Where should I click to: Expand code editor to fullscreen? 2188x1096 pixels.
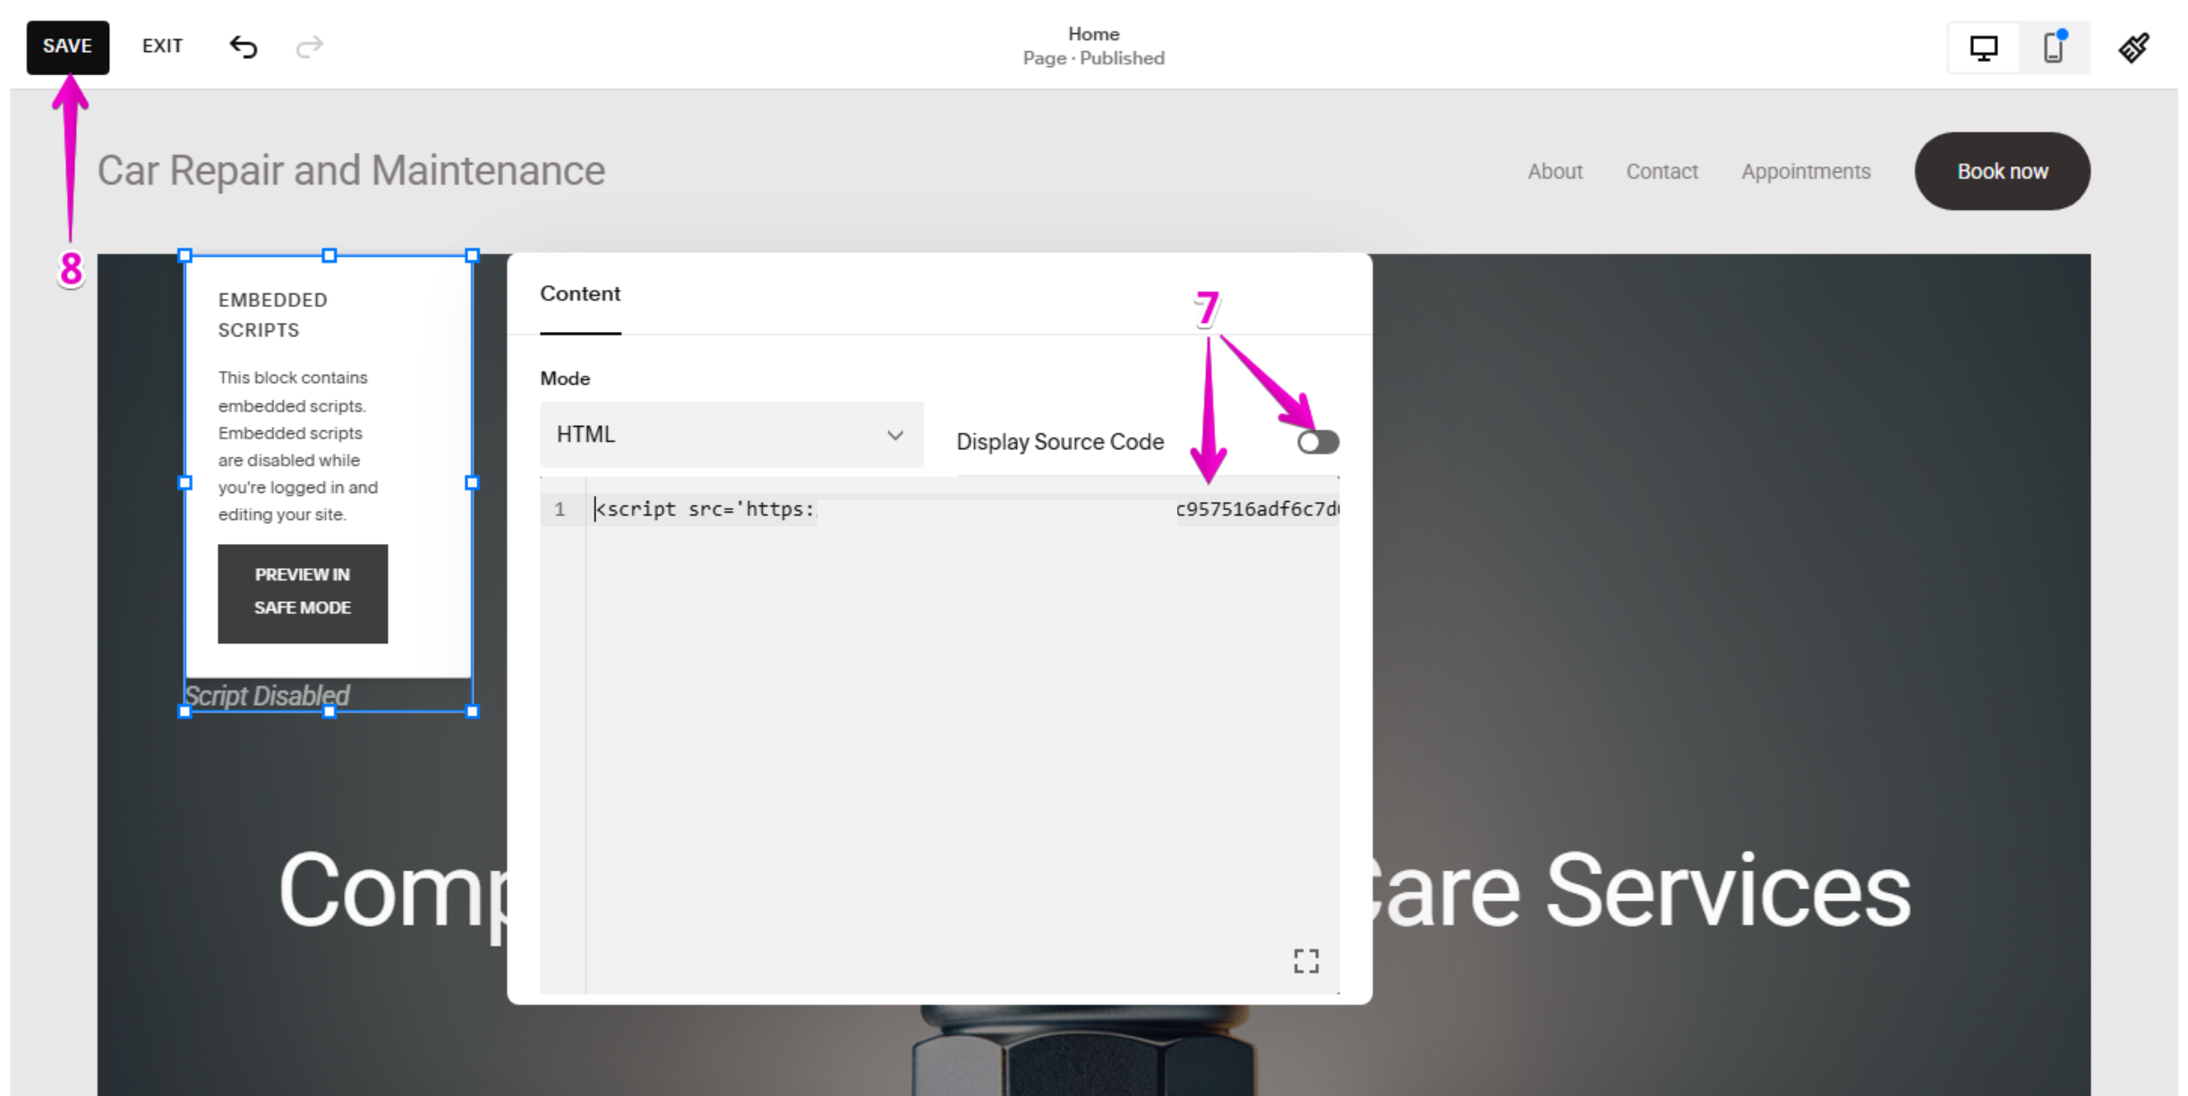(1305, 961)
